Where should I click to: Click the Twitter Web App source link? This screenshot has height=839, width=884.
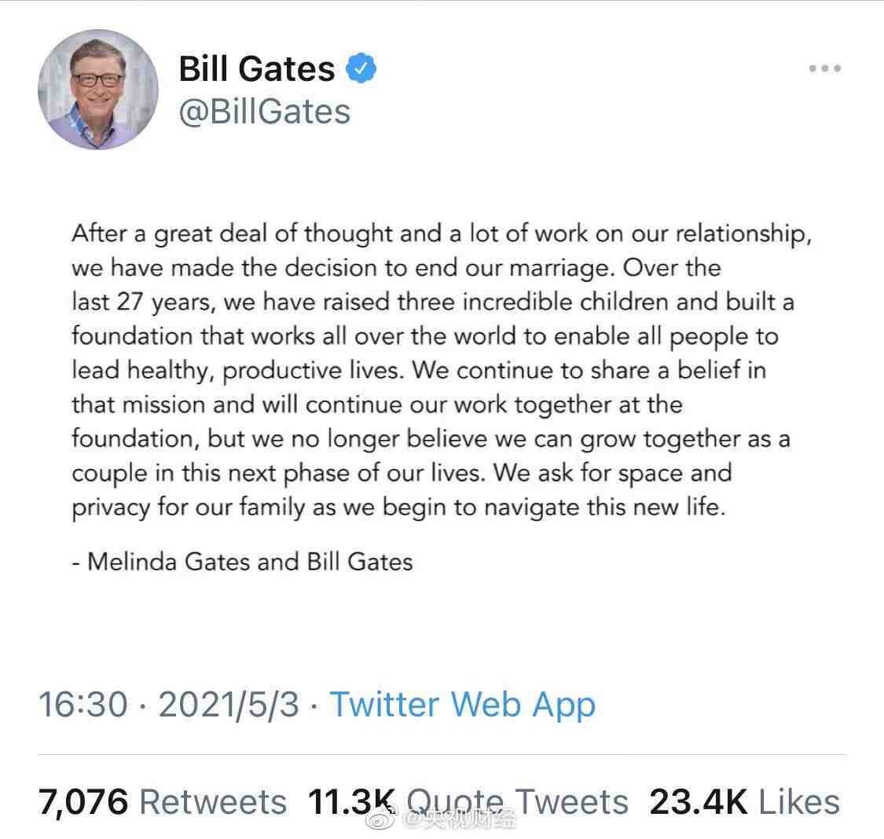click(x=462, y=704)
